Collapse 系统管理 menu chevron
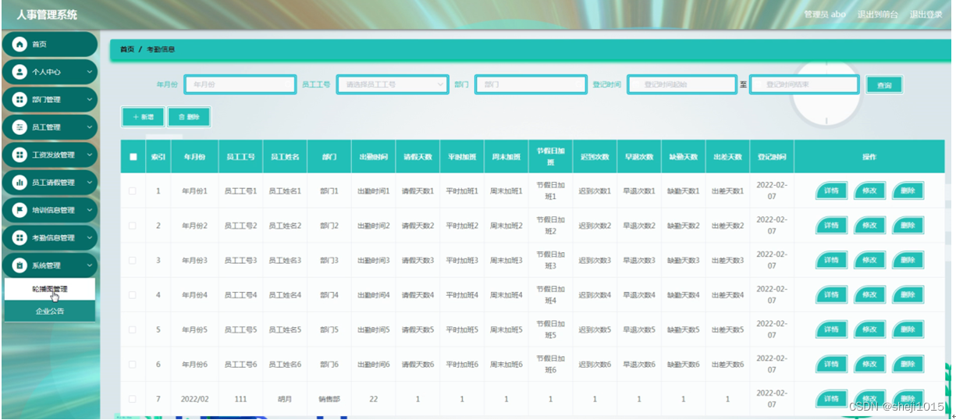Viewport: 956px width, 420px height. click(x=89, y=265)
